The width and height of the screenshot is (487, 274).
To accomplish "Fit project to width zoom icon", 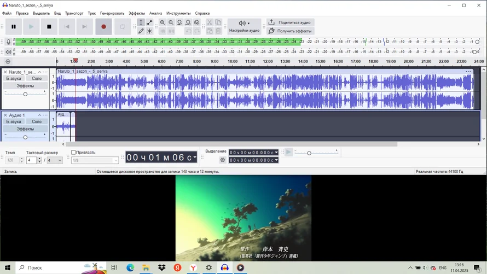I will 188,22.
